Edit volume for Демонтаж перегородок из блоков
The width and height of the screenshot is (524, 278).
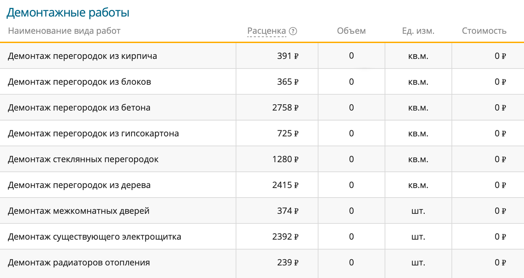coord(352,81)
